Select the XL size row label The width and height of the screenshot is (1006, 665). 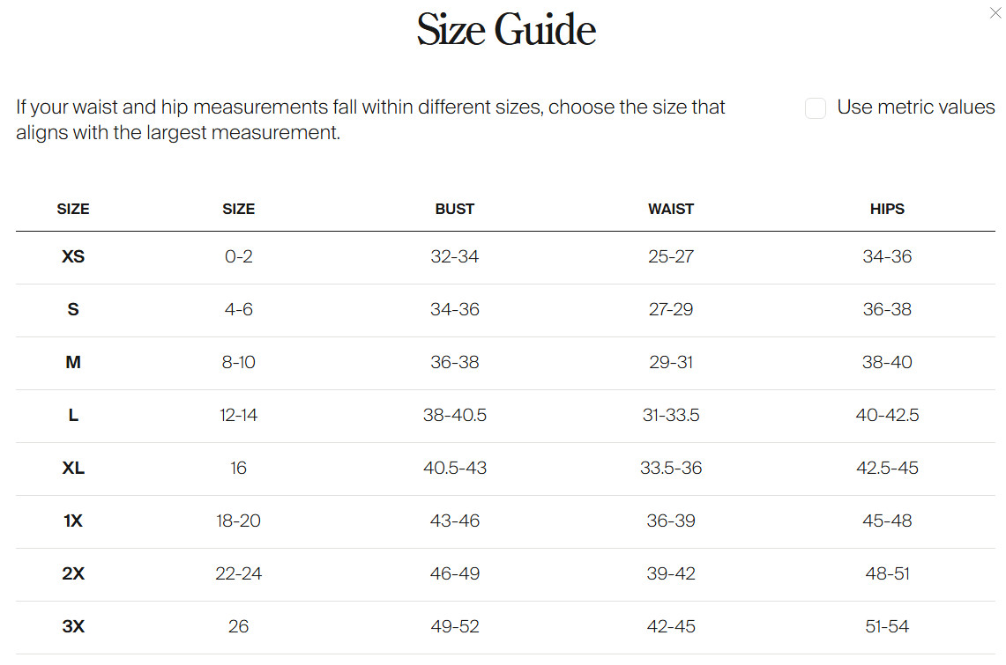tap(73, 469)
